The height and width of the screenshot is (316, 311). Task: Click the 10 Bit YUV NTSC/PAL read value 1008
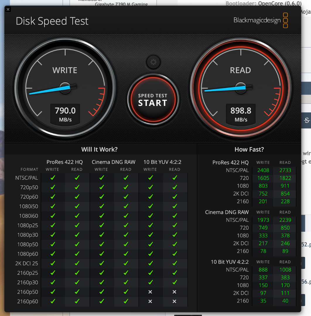pyautogui.click(x=285, y=270)
